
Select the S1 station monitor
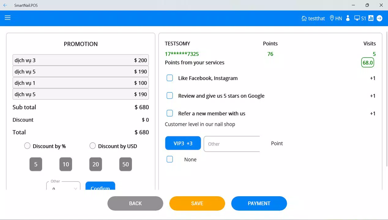(x=360, y=18)
